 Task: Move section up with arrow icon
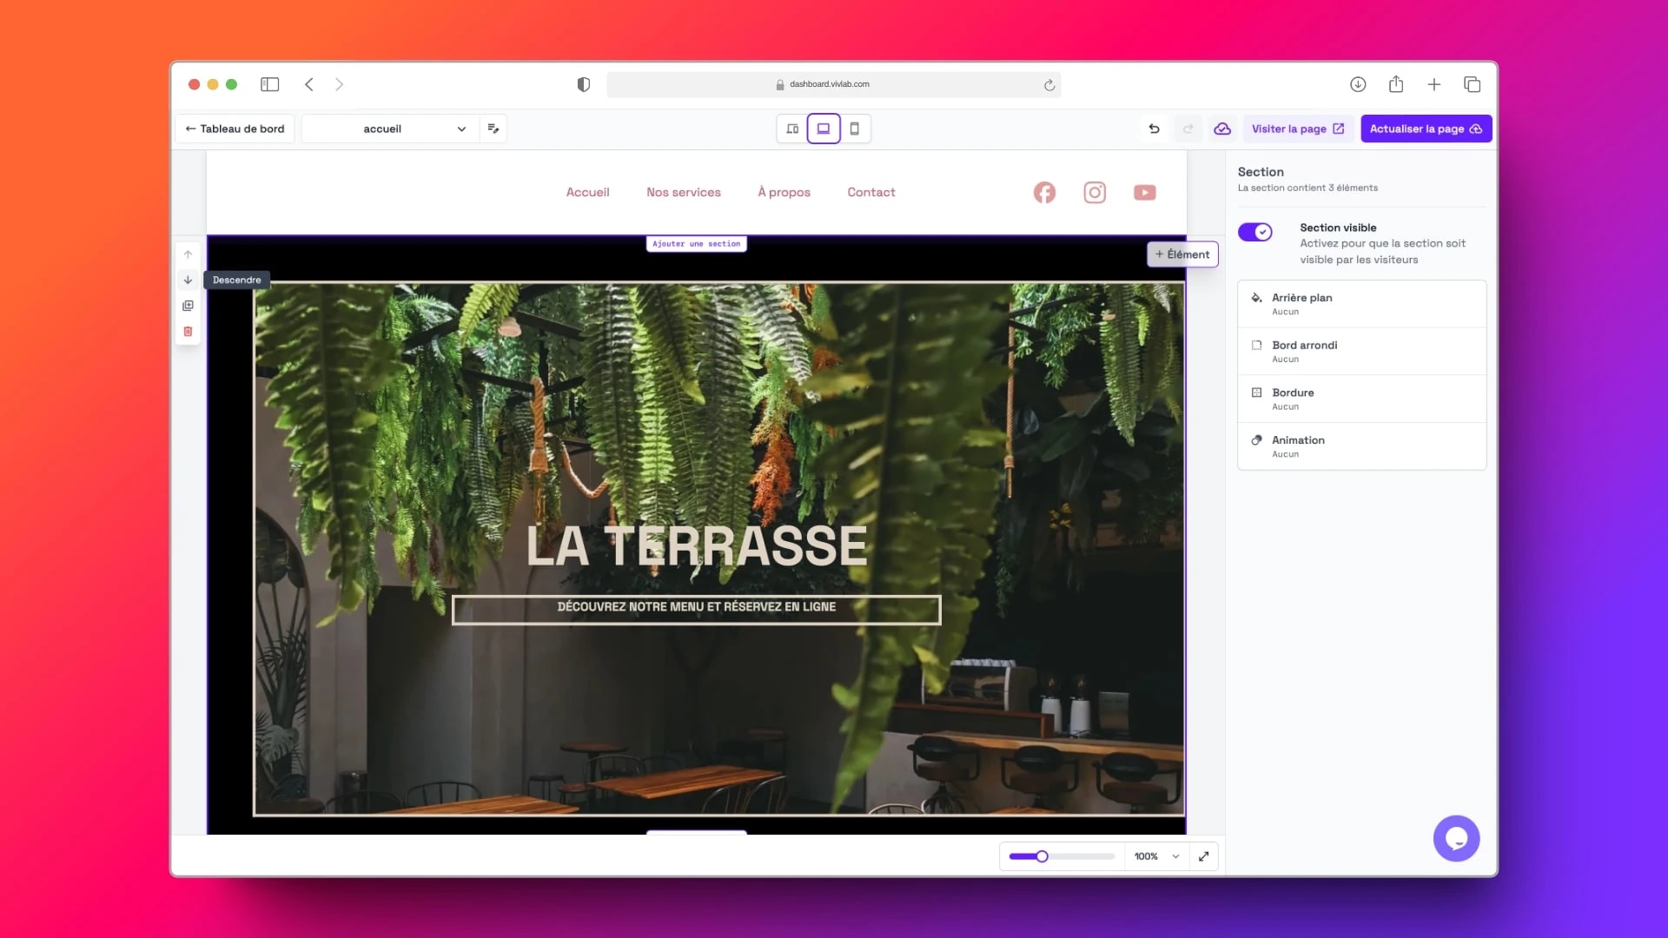[x=188, y=254]
